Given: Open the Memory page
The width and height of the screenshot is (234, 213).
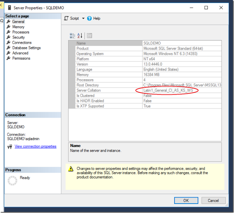Looking at the screenshot, I should pos(18,27).
